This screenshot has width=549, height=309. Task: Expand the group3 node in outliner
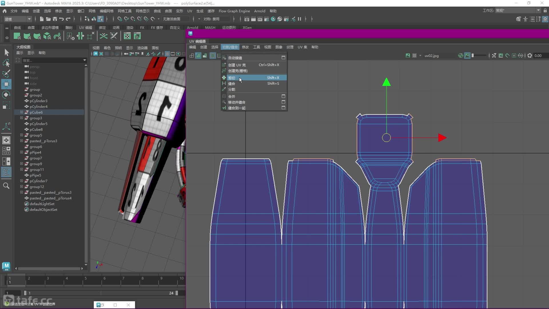pos(21,118)
